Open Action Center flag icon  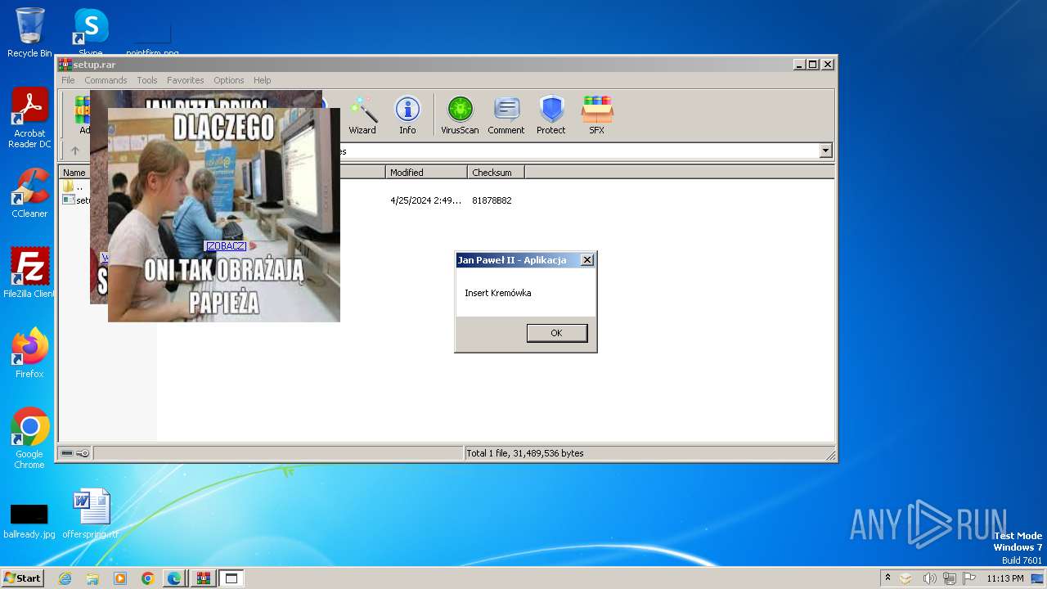point(968,578)
